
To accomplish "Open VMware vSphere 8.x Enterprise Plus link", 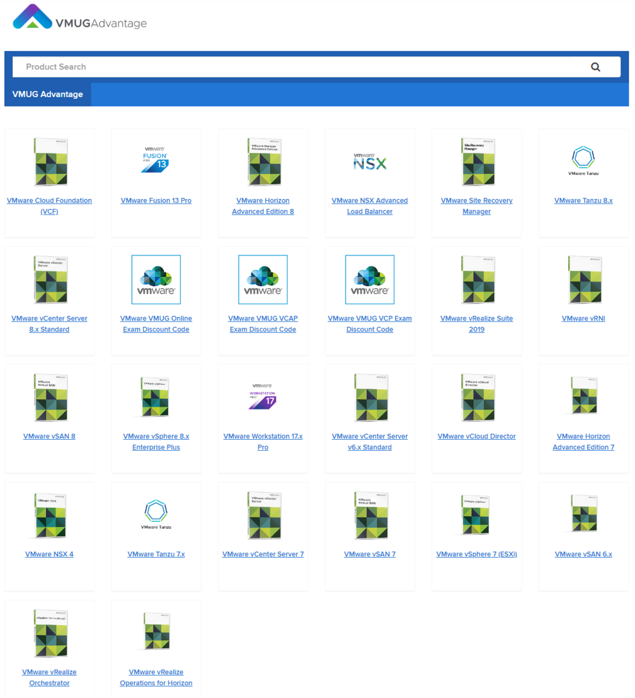I will (156, 442).
